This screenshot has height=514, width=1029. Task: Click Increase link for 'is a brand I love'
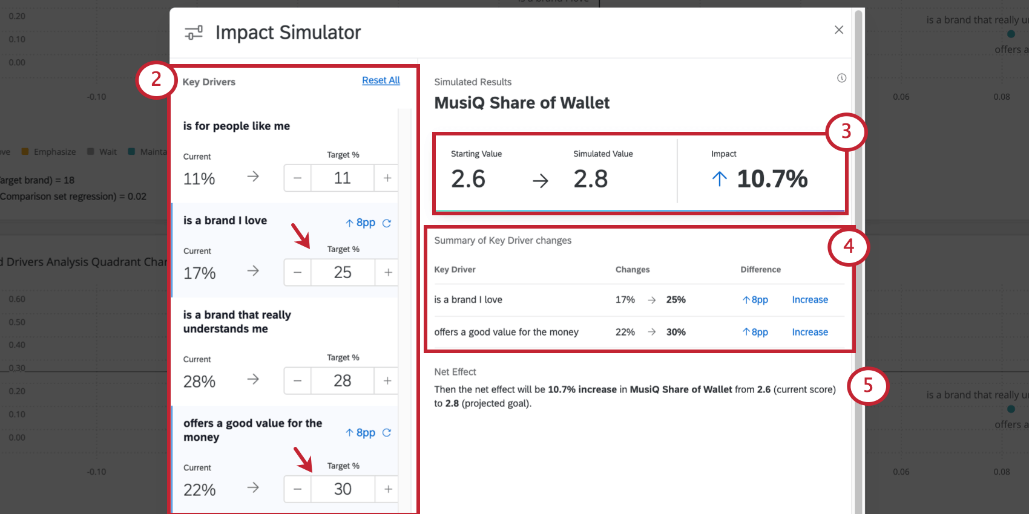810,300
